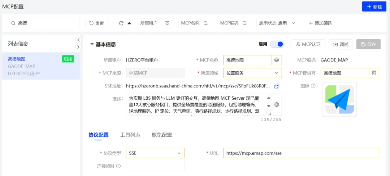Screen dimensions: 390x176
Task: Click the 保存 save button
Action: [368, 44]
